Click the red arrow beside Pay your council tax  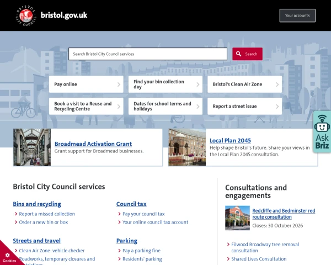119,214
